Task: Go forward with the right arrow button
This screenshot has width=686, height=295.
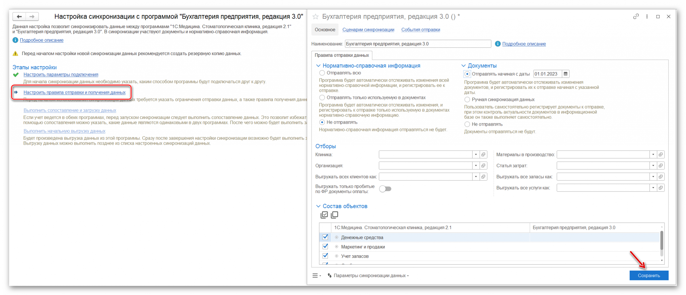Action: click(x=32, y=16)
